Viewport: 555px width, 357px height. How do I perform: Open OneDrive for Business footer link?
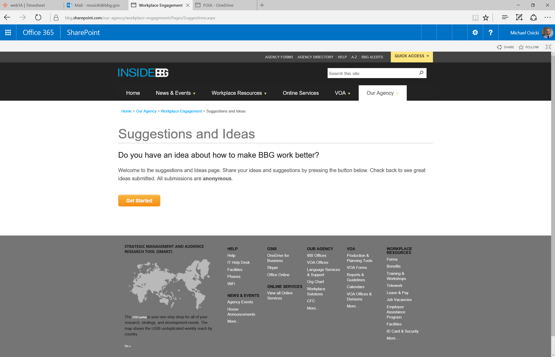tap(278, 258)
